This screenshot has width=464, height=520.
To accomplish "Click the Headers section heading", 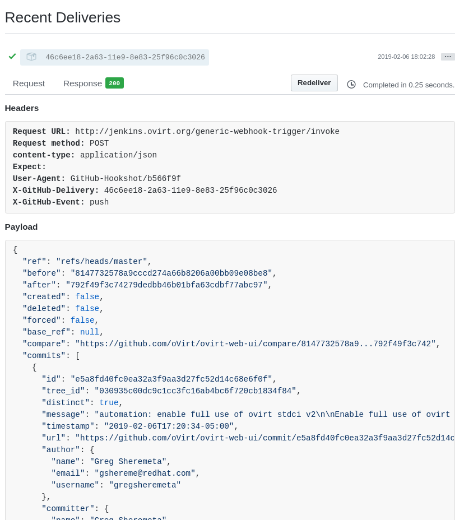I will tap(22, 108).
